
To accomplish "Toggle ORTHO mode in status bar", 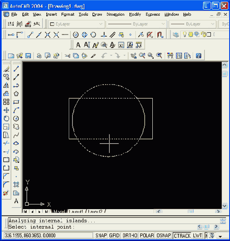I will pyautogui.click(x=130, y=235).
